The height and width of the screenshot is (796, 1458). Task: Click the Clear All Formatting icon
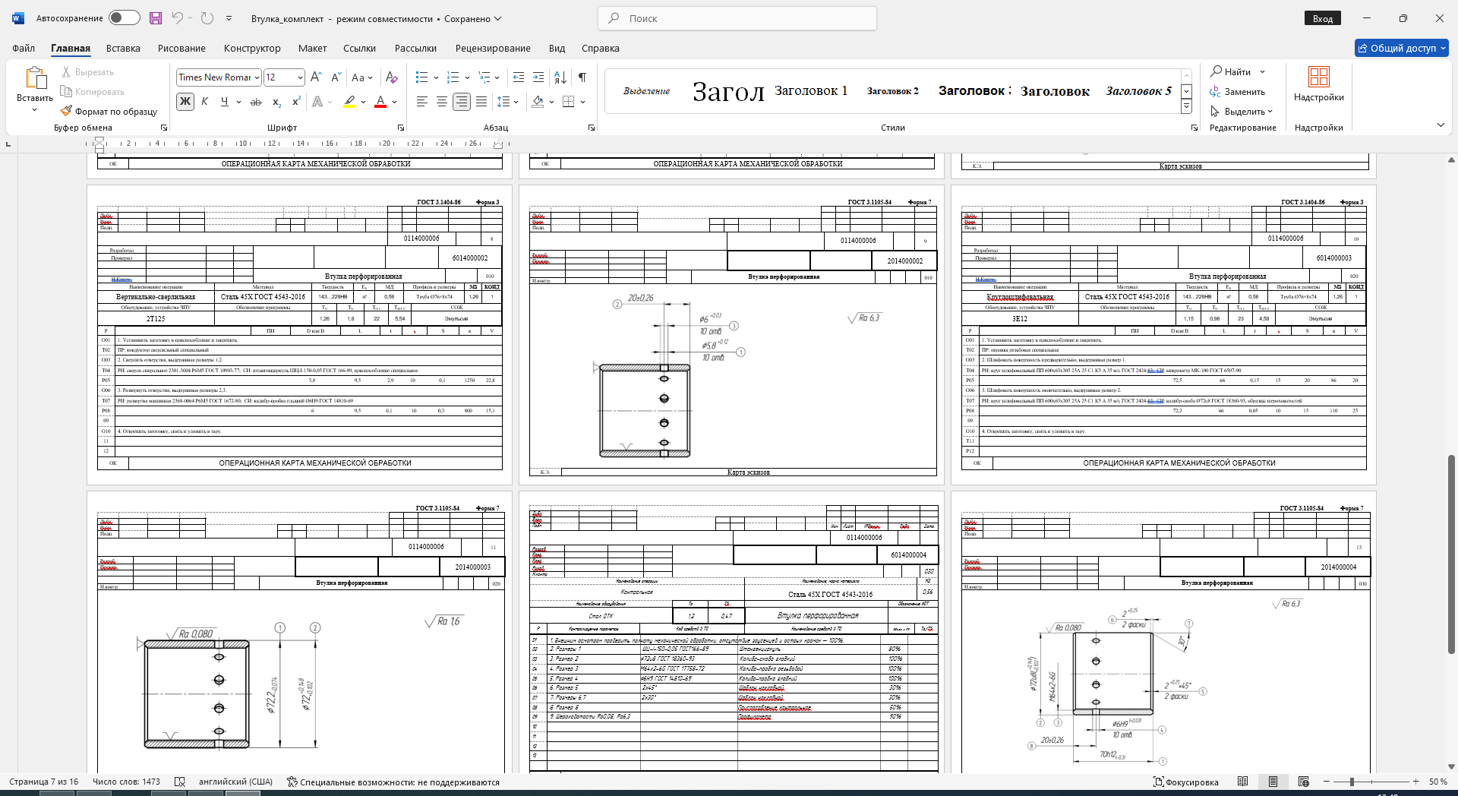(391, 77)
